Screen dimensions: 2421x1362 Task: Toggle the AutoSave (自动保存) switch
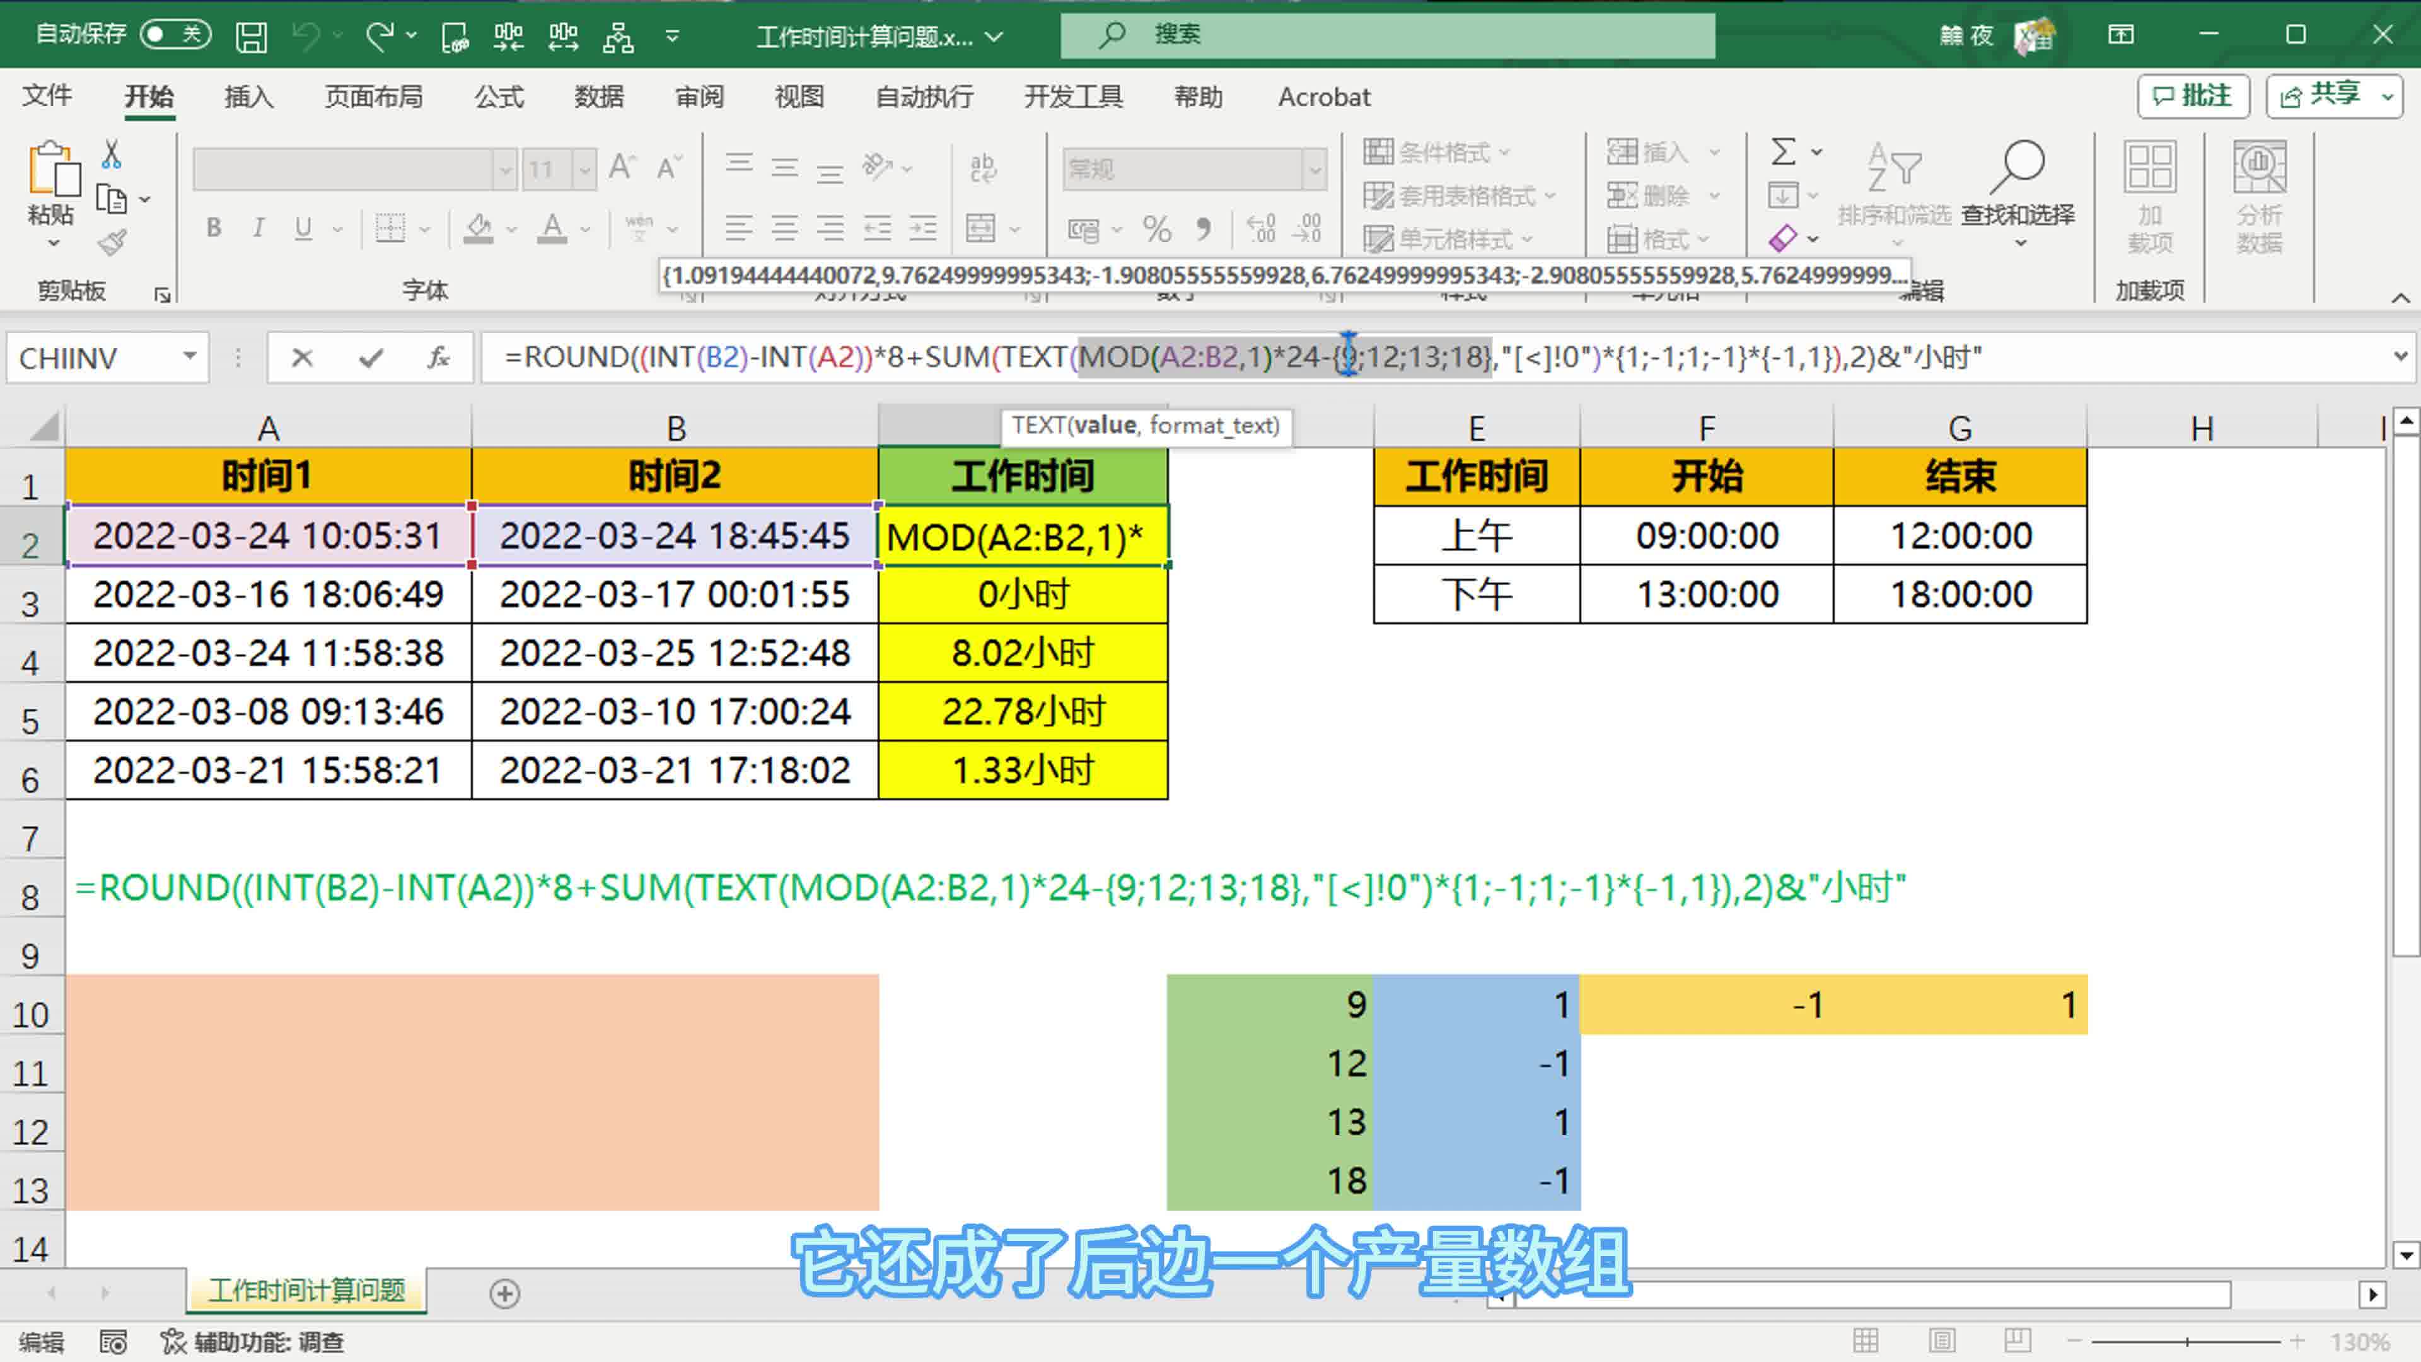175,35
